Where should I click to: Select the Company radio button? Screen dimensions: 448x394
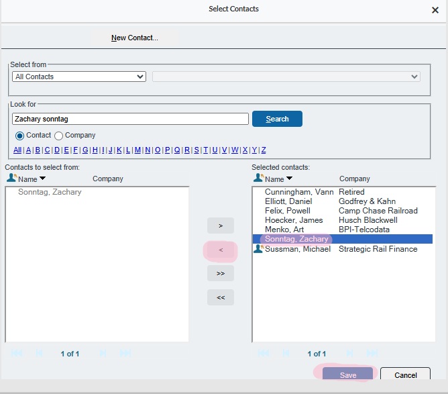(58, 136)
